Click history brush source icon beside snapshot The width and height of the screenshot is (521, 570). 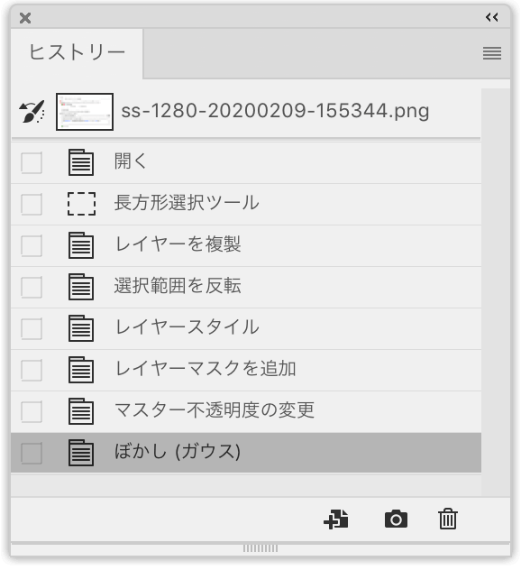[x=32, y=112]
